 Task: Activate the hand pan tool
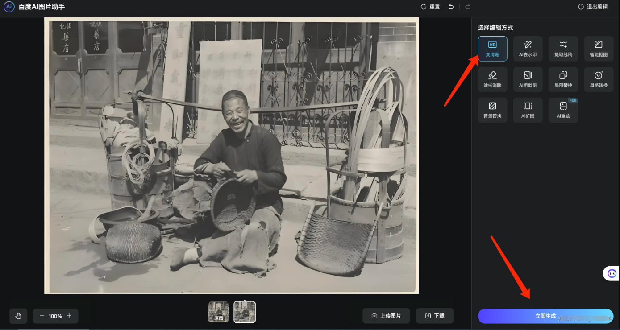point(18,316)
